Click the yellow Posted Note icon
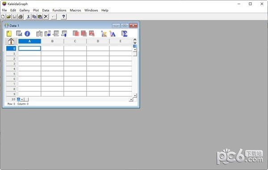 (9, 33)
